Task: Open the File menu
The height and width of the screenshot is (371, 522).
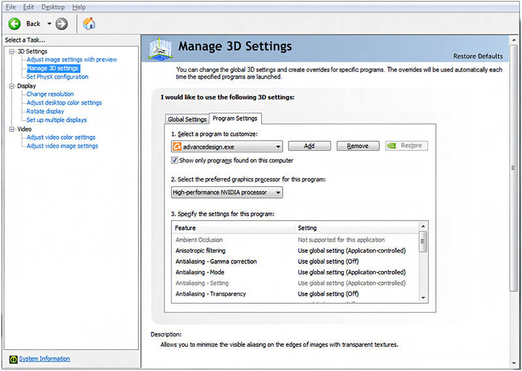Action: [10, 7]
